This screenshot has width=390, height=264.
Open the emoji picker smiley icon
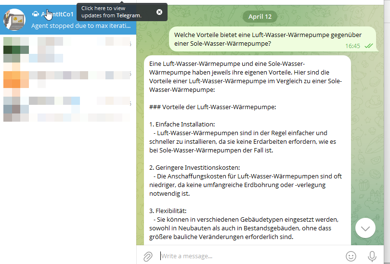pos(351,256)
